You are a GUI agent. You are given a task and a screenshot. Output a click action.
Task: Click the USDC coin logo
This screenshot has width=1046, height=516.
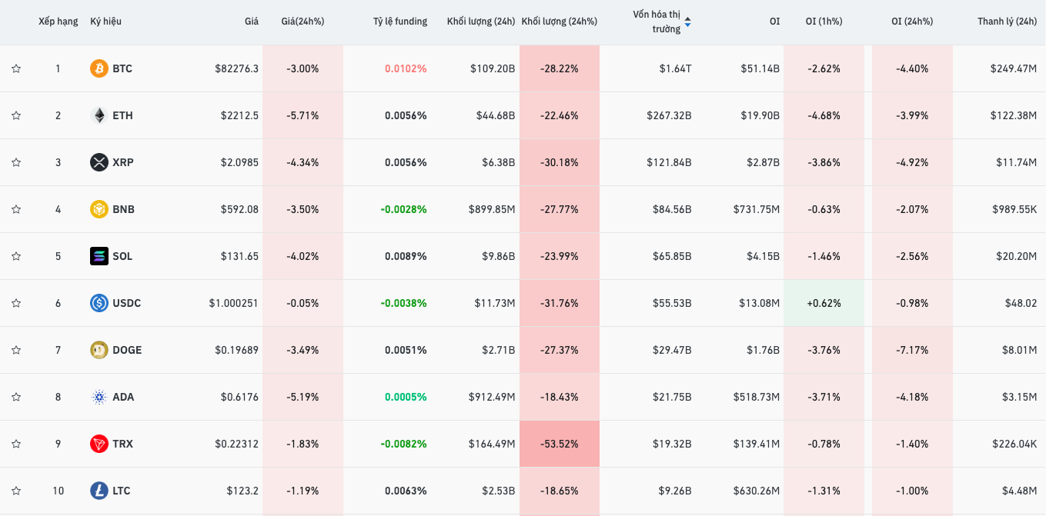(x=99, y=303)
